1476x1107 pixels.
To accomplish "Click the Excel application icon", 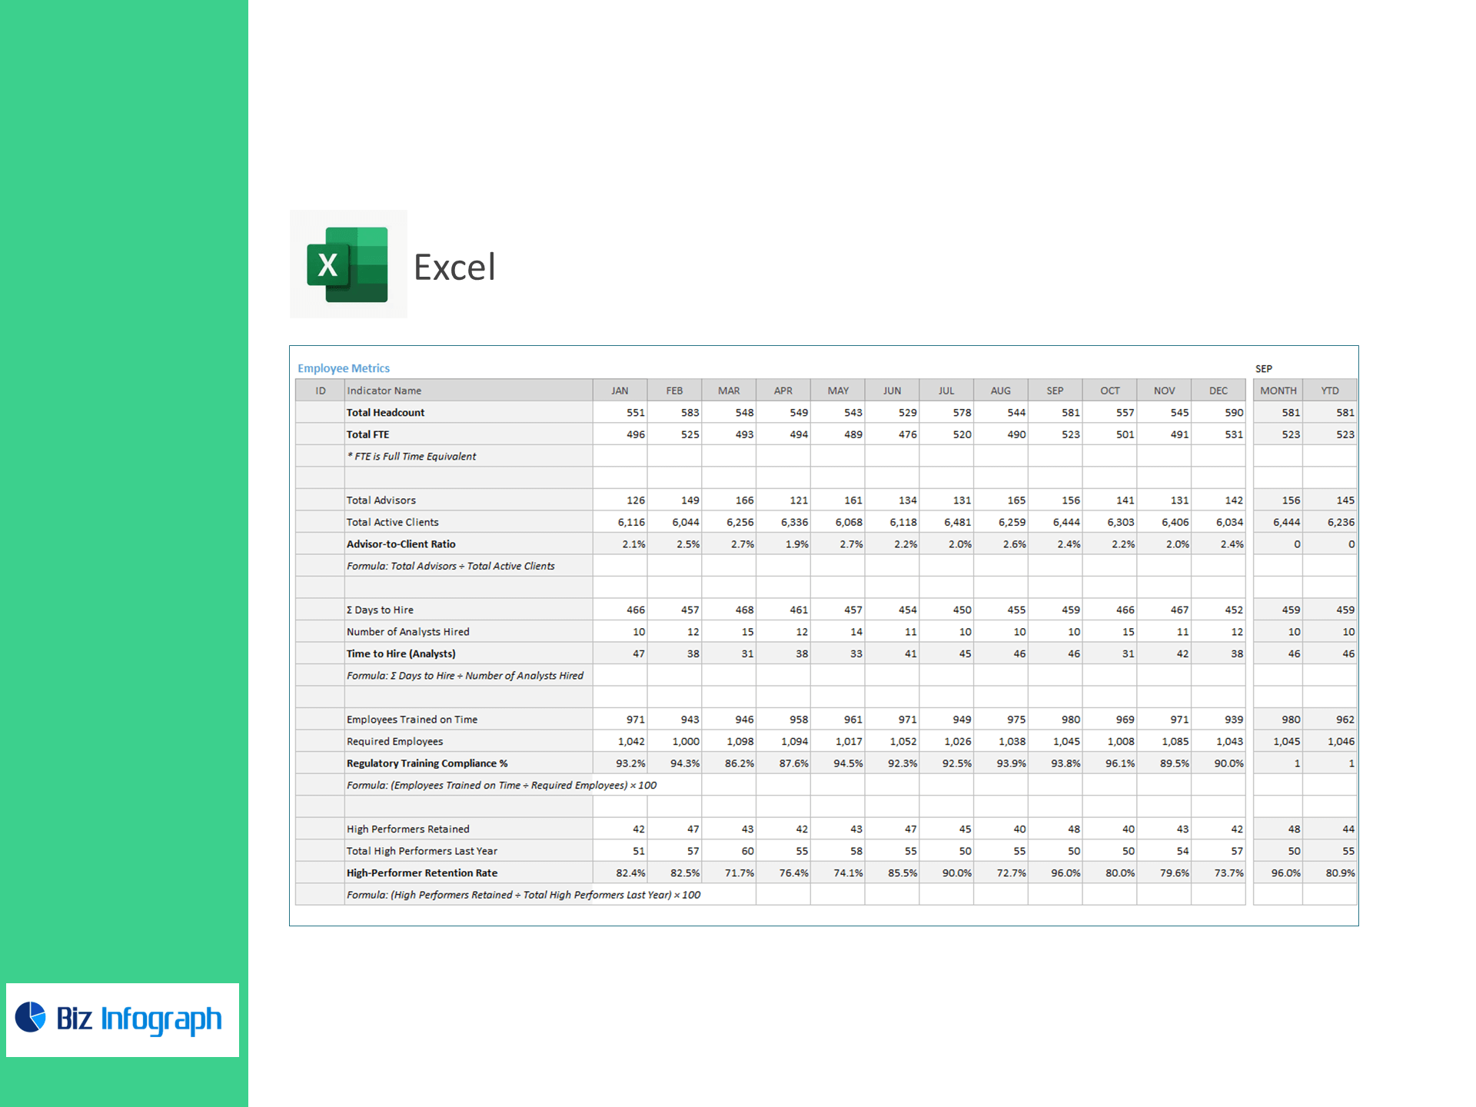I will click(x=347, y=264).
